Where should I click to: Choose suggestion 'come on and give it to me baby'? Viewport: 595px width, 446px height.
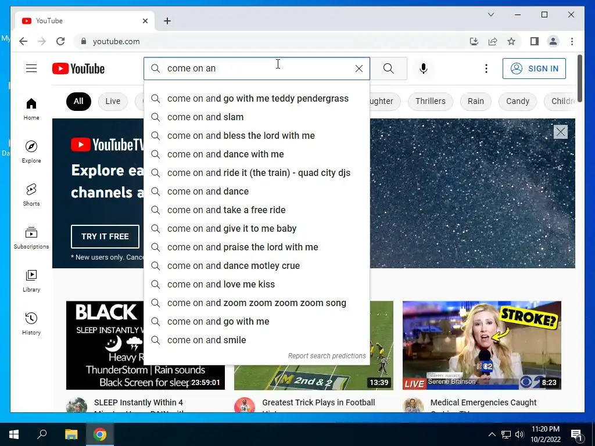click(x=256, y=228)
